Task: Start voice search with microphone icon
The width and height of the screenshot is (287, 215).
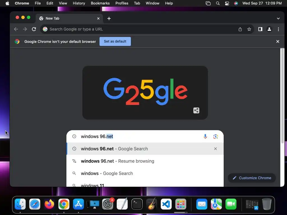Action: (x=205, y=136)
